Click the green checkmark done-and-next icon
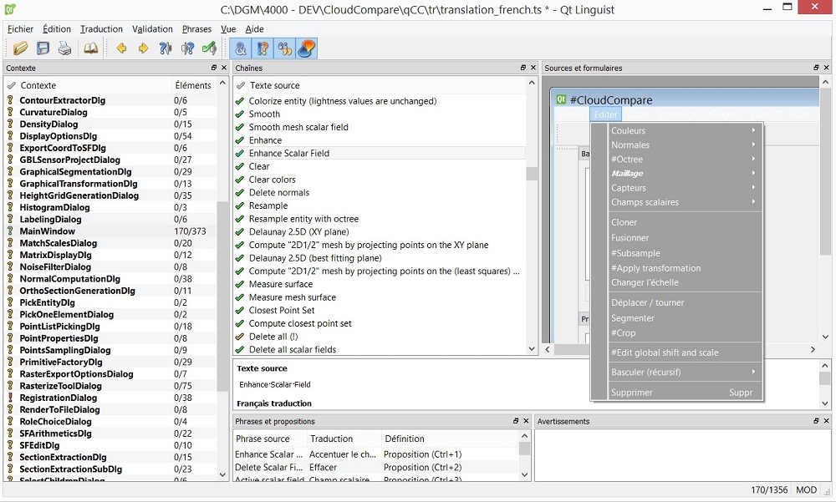The height and width of the screenshot is (502, 836). 210,48
